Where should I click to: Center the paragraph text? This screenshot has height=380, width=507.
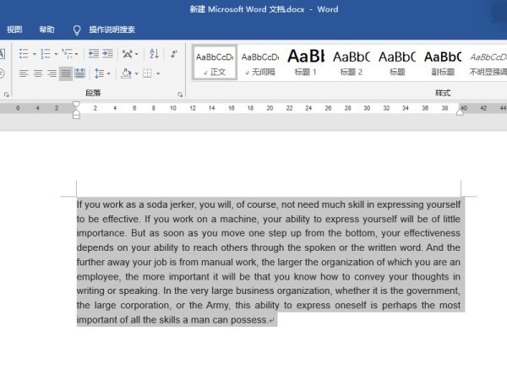[38, 73]
